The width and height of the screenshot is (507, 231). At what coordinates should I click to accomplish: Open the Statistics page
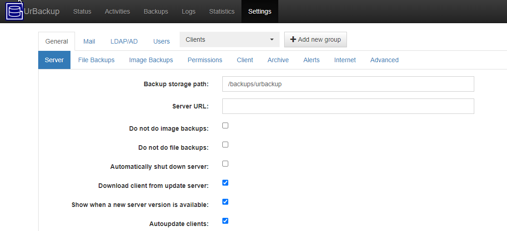coord(222,12)
